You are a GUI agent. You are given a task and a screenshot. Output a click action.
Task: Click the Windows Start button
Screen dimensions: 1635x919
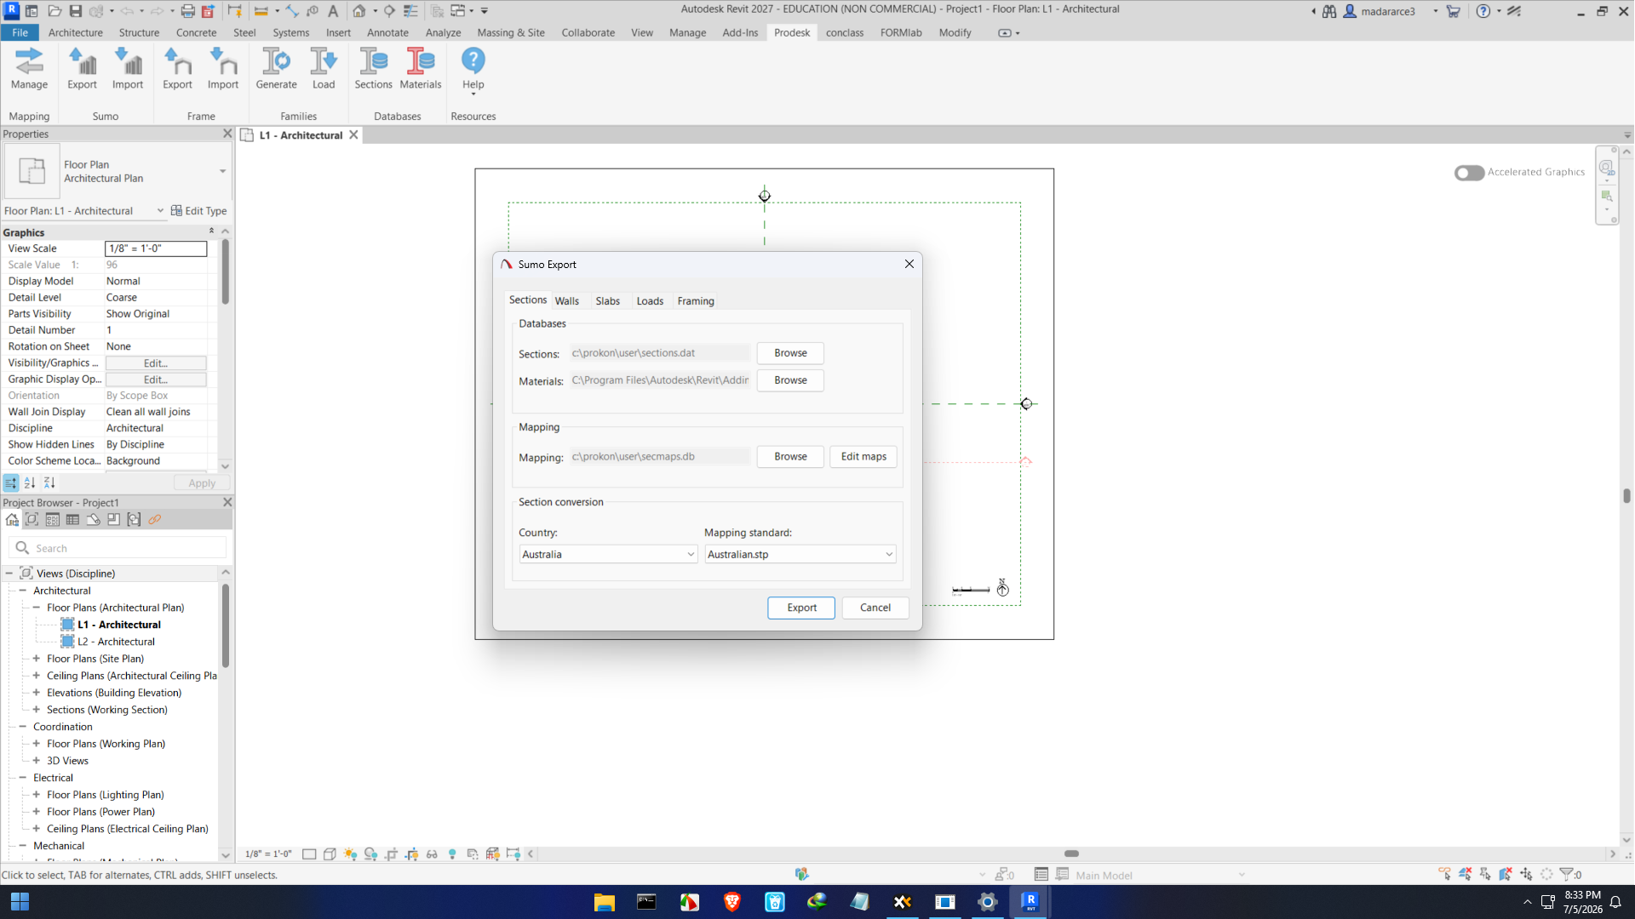[20, 901]
